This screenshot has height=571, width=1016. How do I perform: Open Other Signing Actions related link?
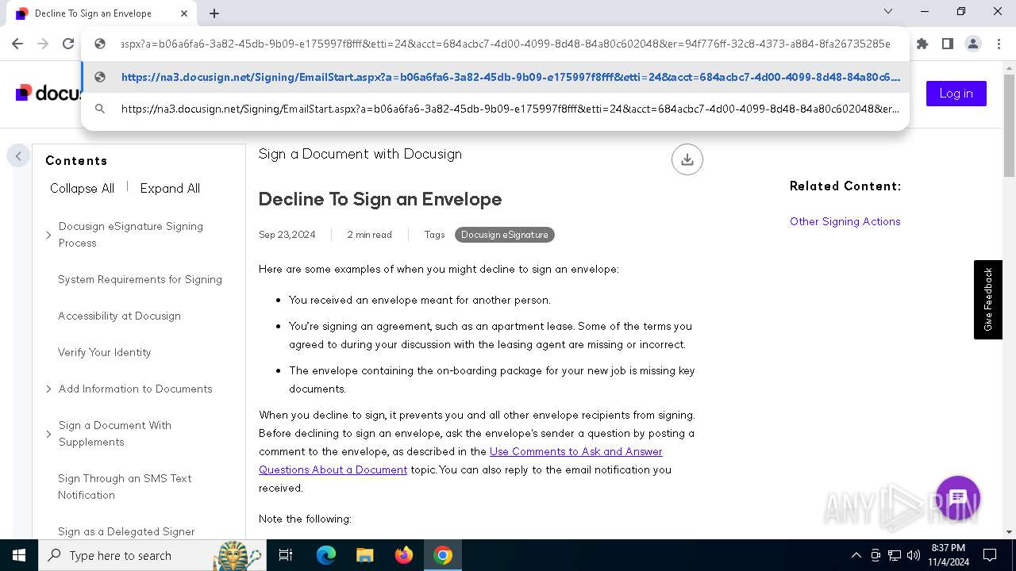[x=845, y=222]
